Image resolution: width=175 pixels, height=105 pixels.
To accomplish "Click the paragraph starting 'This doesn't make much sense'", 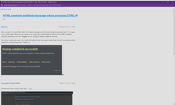I will (38, 41).
